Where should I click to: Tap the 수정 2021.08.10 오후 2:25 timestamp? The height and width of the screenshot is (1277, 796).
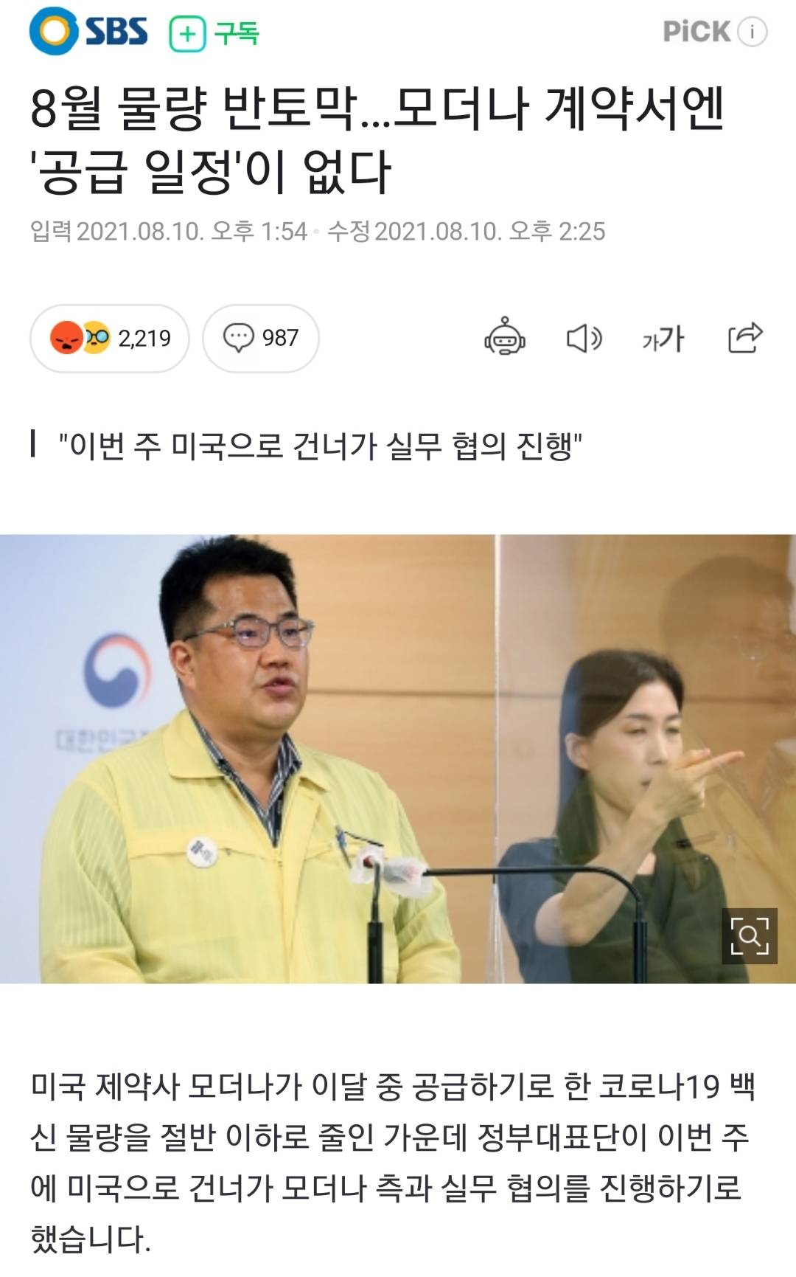pyautogui.click(x=466, y=232)
